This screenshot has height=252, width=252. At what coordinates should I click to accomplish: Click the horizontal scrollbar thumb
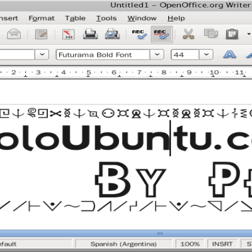pos(126,233)
